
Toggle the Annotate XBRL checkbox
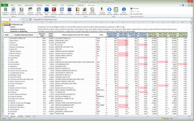pos(131,14)
